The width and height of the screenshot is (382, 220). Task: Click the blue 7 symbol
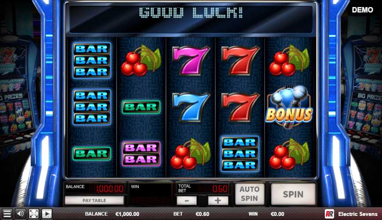(191, 107)
